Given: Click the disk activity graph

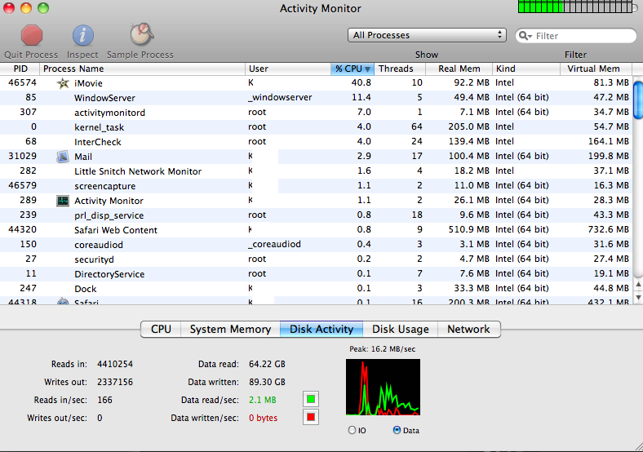Looking at the screenshot, I should (x=383, y=388).
